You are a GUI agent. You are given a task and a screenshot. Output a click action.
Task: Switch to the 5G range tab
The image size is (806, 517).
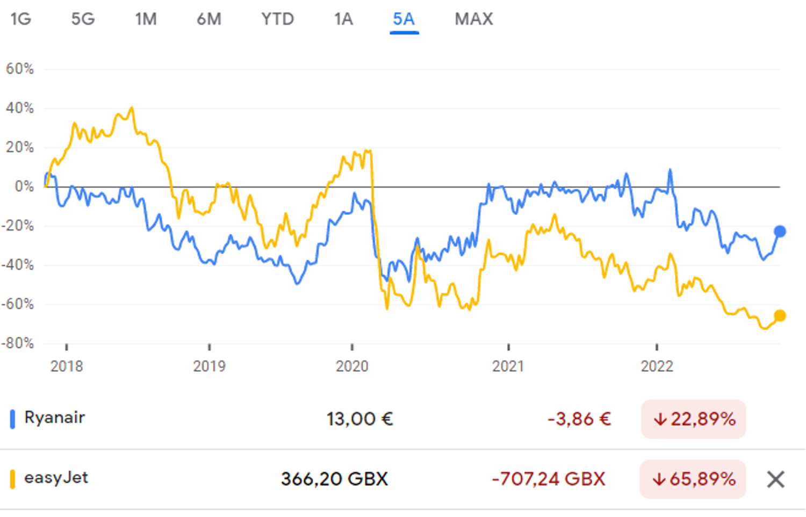(x=83, y=19)
